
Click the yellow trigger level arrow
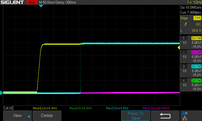[x=179, y=47]
